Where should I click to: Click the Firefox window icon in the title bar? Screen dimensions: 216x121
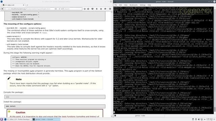click(1, 1)
